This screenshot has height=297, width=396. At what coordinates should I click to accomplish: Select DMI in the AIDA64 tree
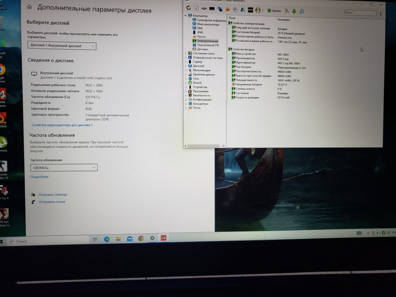pyautogui.click(x=198, y=28)
